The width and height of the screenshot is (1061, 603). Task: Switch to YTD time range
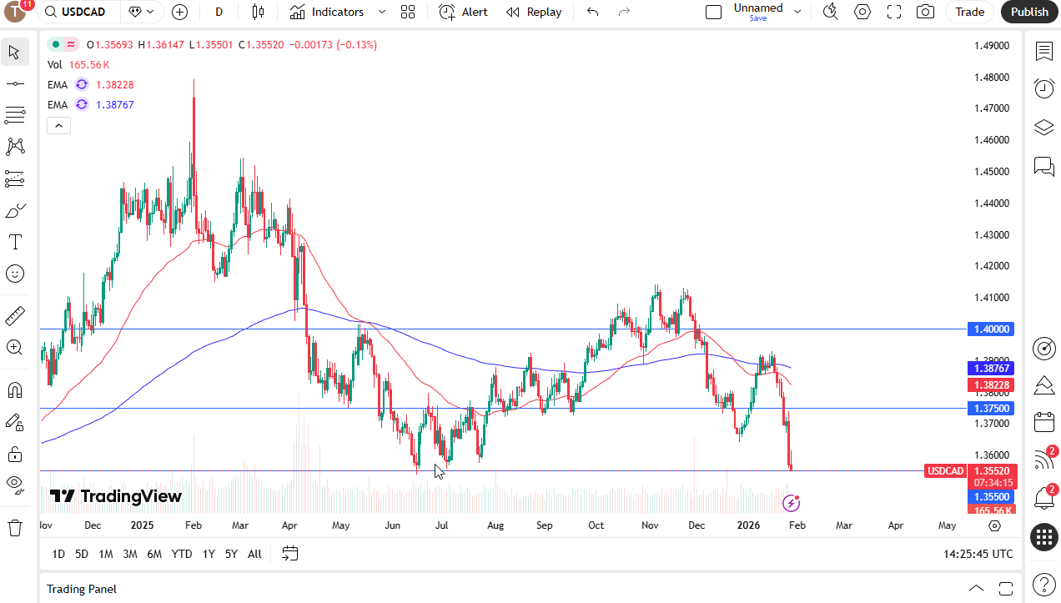tap(182, 554)
